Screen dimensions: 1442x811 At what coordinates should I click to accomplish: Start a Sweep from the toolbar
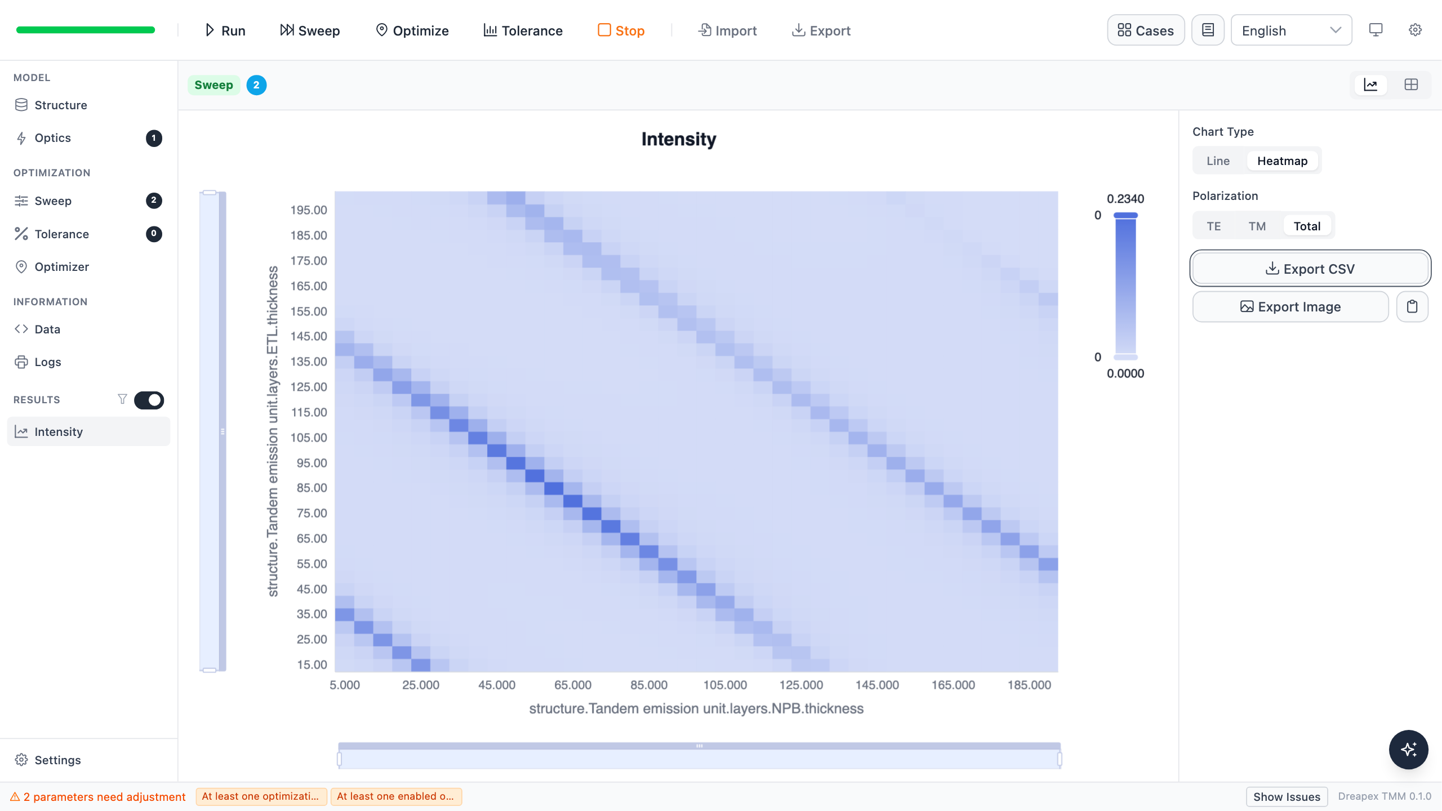click(x=310, y=30)
